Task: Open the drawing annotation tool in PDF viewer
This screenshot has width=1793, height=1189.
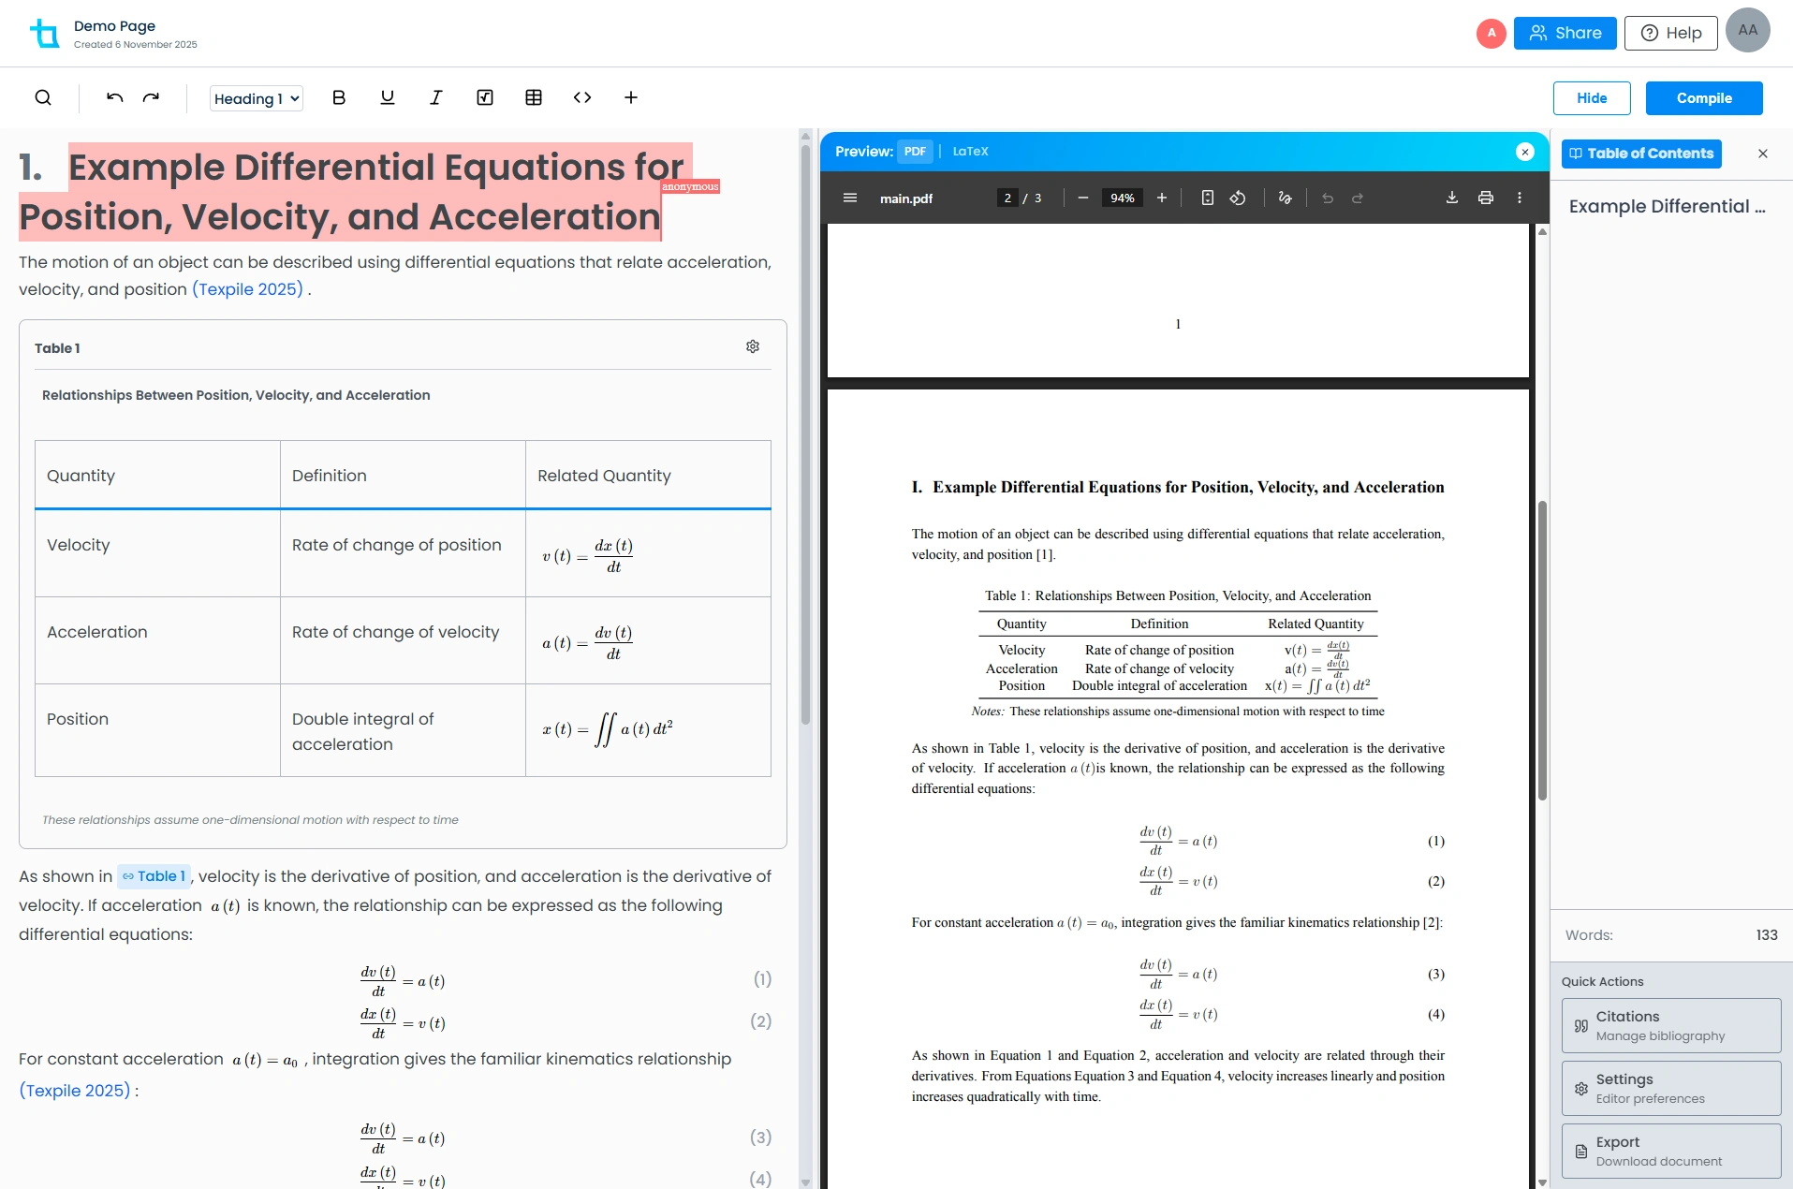Action: click(1284, 198)
